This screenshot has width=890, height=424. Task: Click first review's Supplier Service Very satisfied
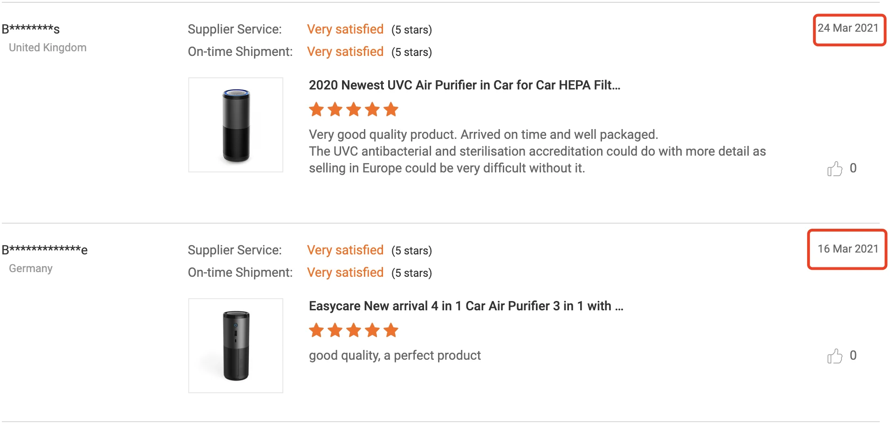point(345,29)
